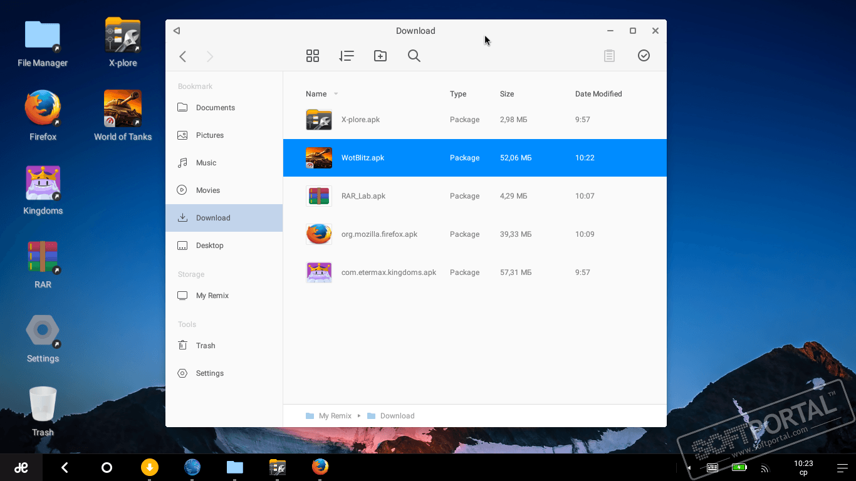
Task: Switch to grid view in toolbar
Action: [313, 56]
